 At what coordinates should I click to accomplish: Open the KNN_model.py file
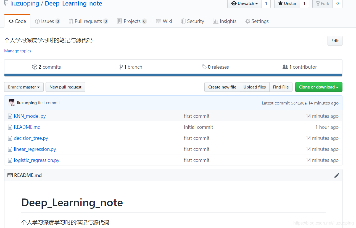[x=30, y=116]
